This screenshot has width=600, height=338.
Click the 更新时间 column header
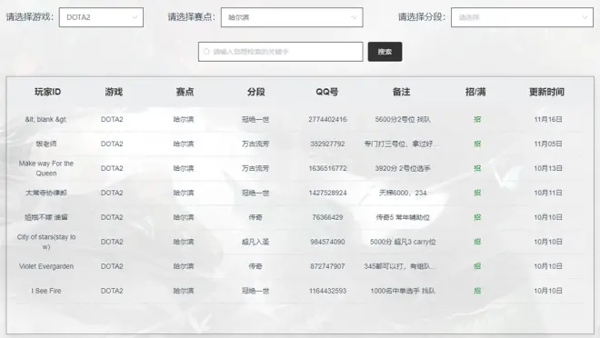click(546, 92)
